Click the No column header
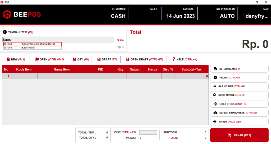Screen dimensions: 271x144 click(6, 69)
